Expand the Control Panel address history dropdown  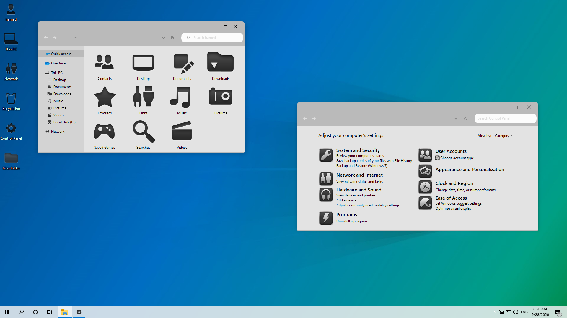point(456,119)
